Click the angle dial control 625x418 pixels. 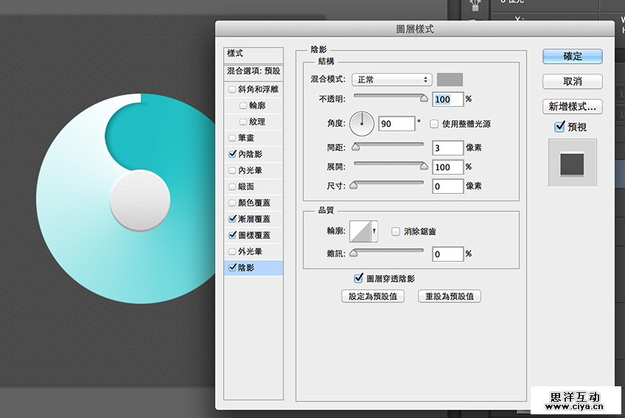(x=362, y=124)
